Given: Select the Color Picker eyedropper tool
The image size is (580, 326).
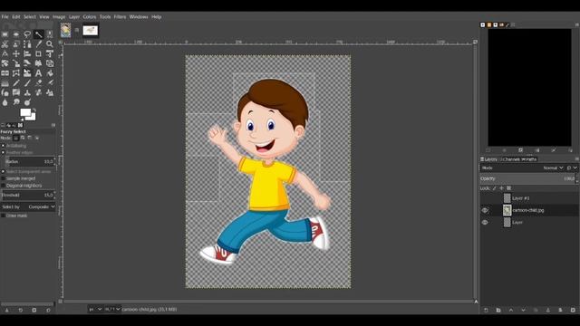Looking at the screenshot, I should 38,44.
